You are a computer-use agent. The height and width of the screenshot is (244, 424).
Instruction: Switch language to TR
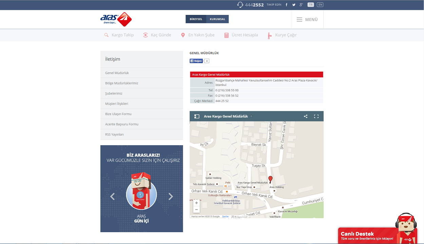[311, 5]
